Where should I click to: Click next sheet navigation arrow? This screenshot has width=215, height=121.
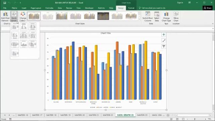click(9, 115)
